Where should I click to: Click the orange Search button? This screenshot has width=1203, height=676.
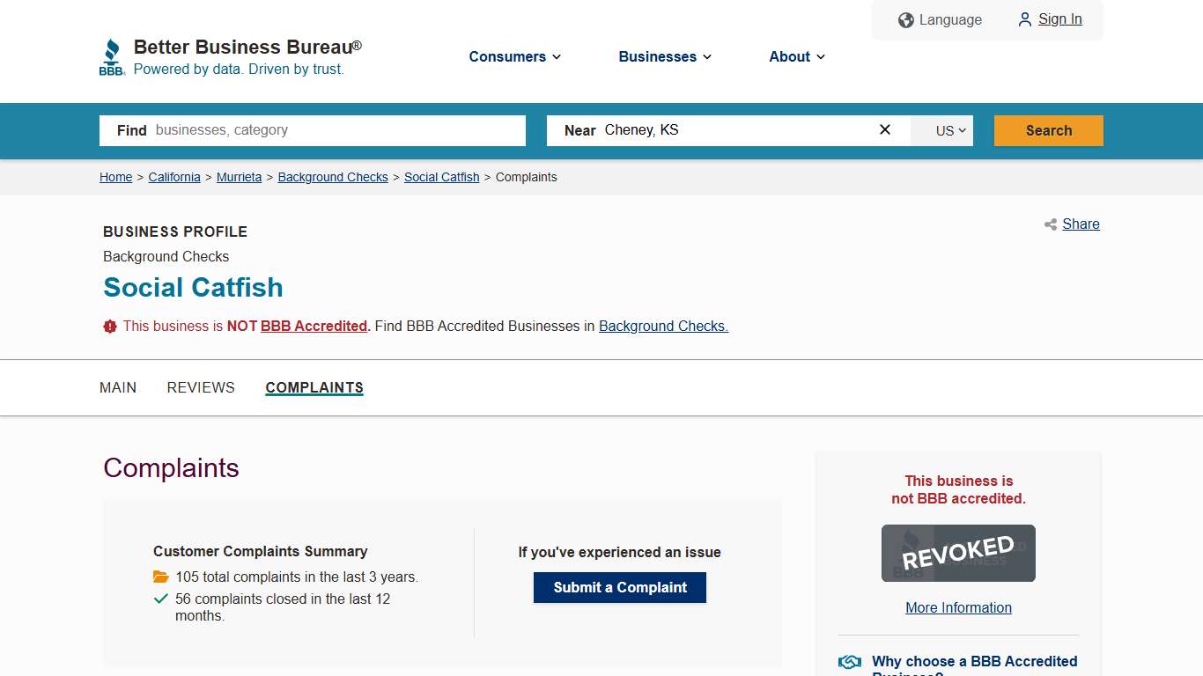[x=1048, y=130]
